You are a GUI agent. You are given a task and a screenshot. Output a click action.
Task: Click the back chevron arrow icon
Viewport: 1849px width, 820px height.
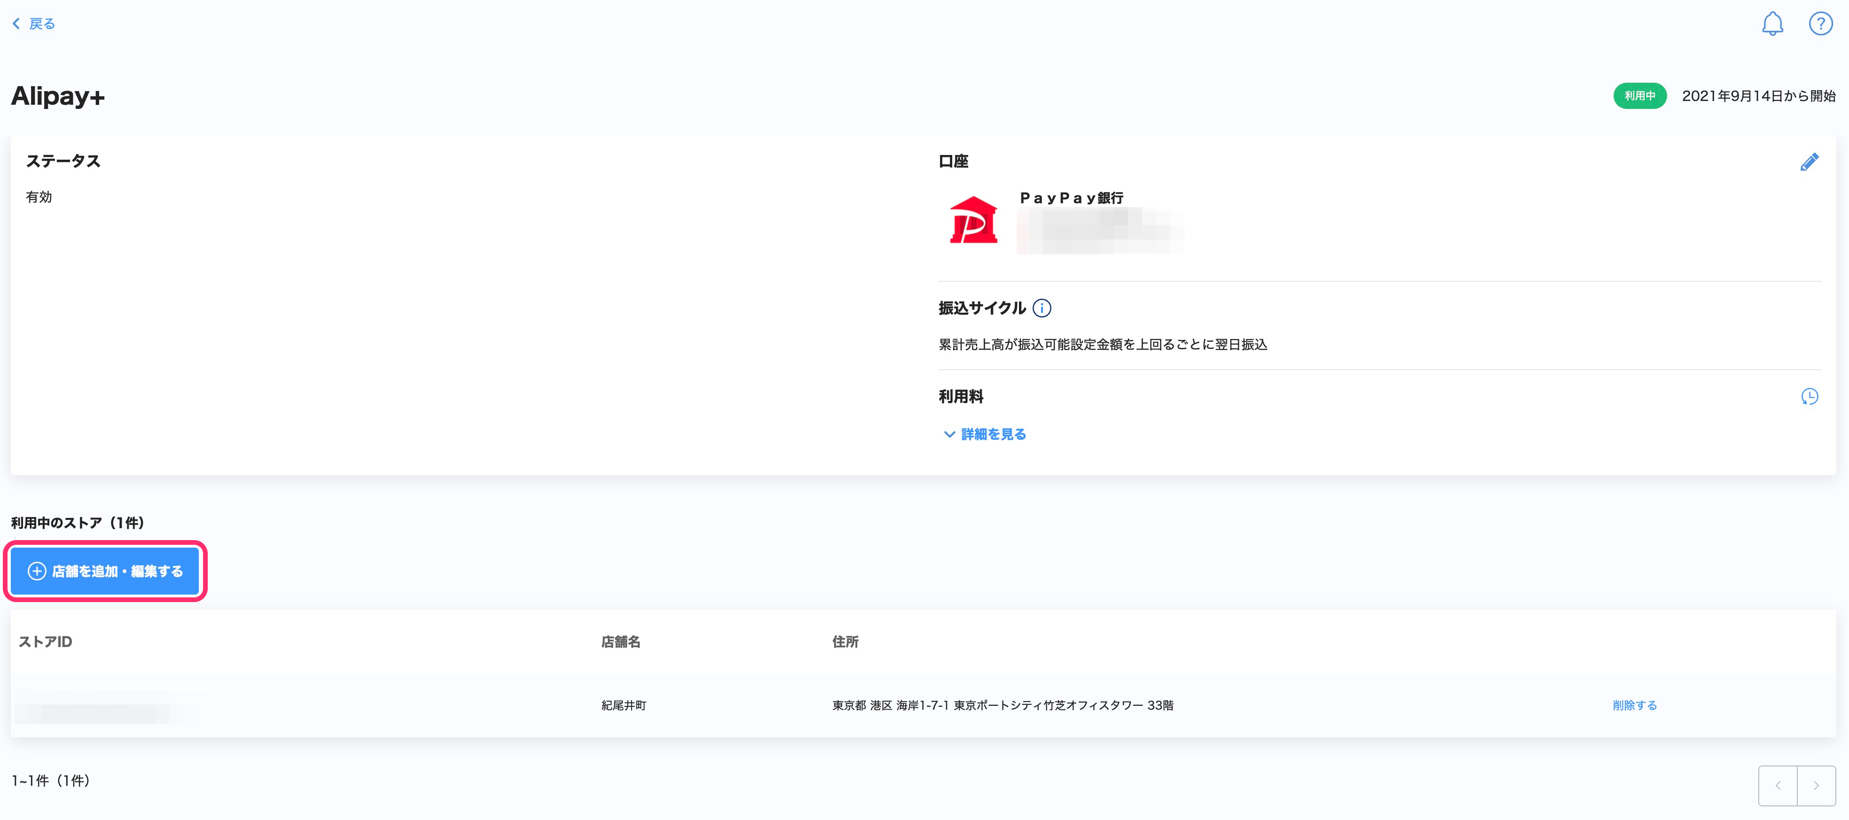[16, 23]
